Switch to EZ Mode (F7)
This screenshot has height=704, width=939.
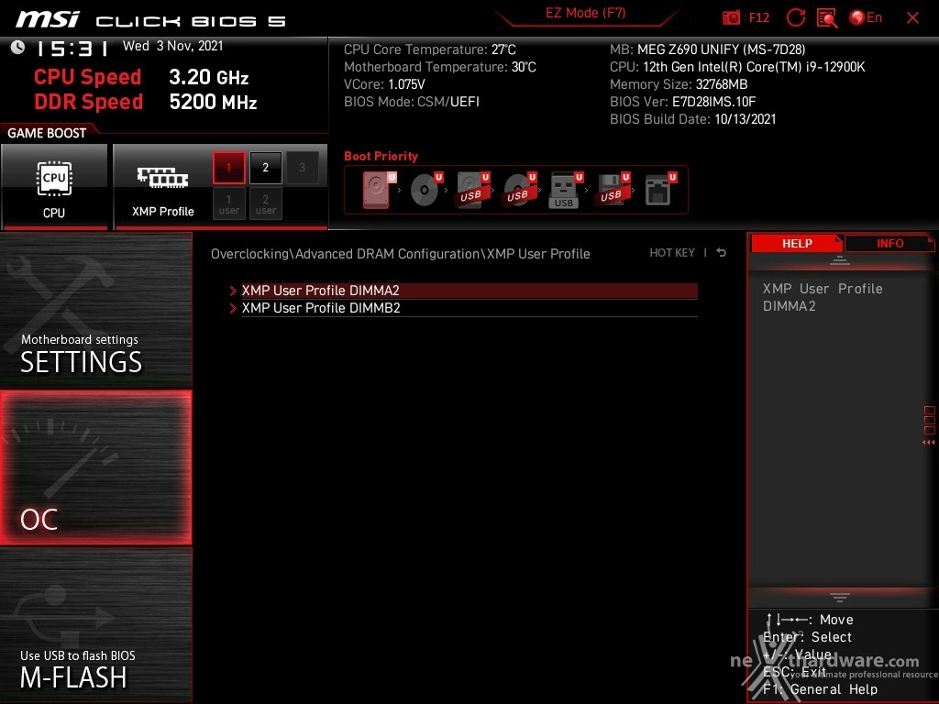[x=585, y=14]
